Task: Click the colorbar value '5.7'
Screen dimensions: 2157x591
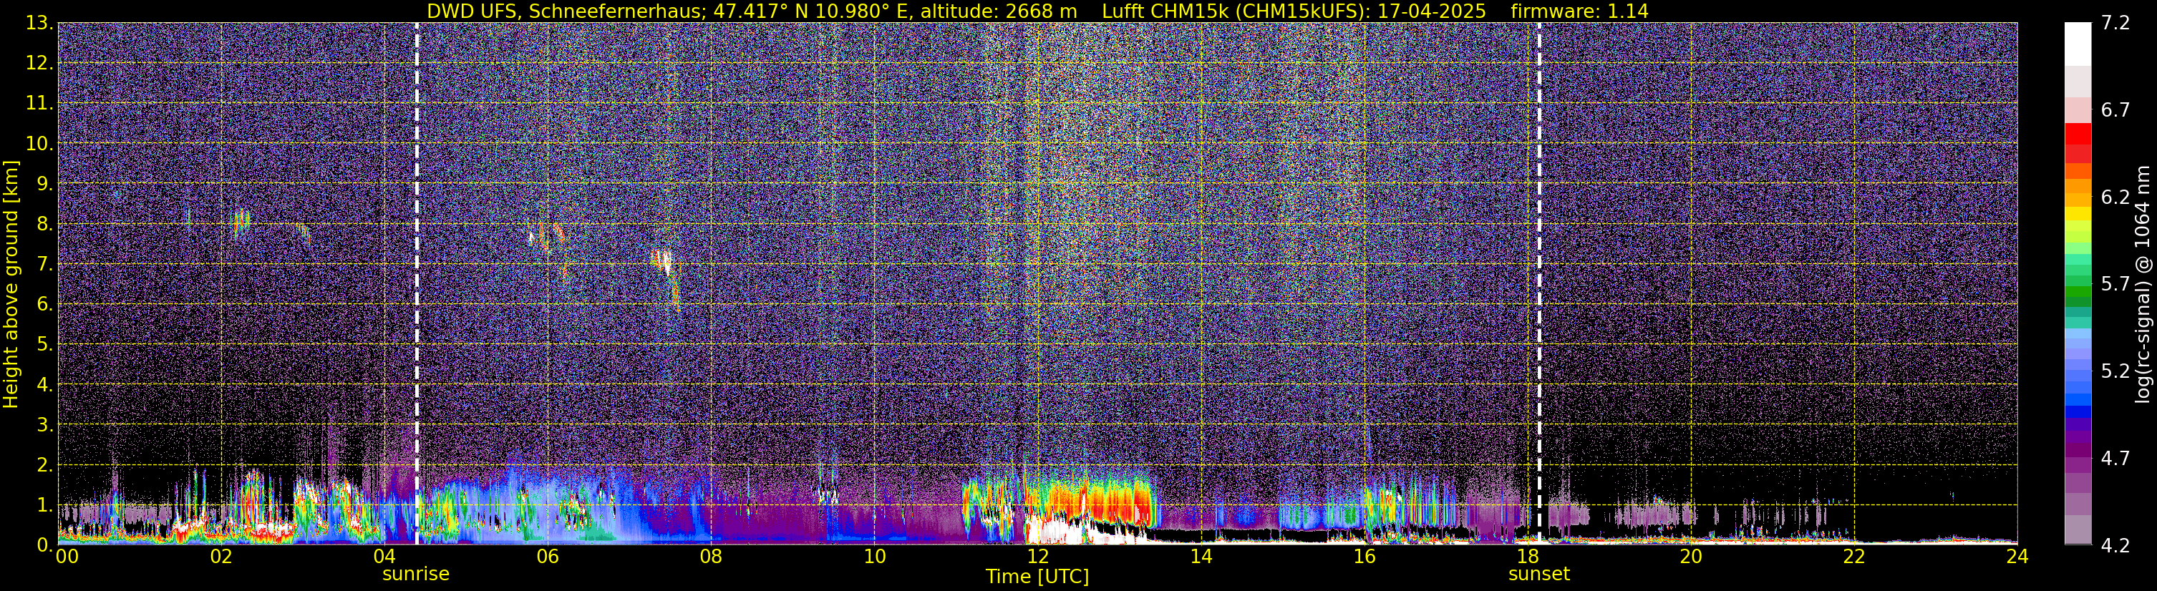Action: pos(2115,285)
